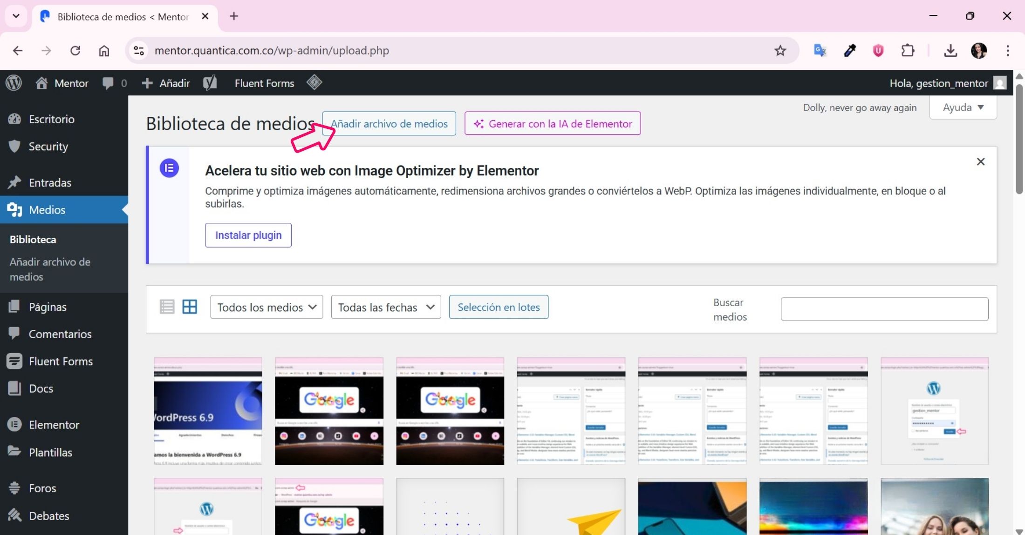Expand the Ayuda help panel
The image size is (1025, 535).
963,107
